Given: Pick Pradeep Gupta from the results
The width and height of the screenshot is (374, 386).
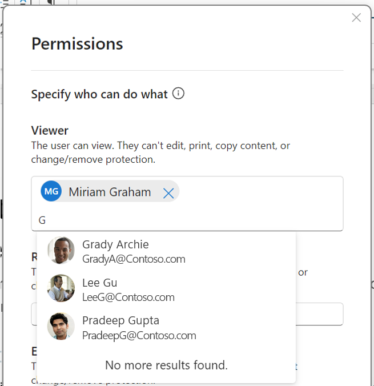Looking at the screenshot, I should point(120,321).
